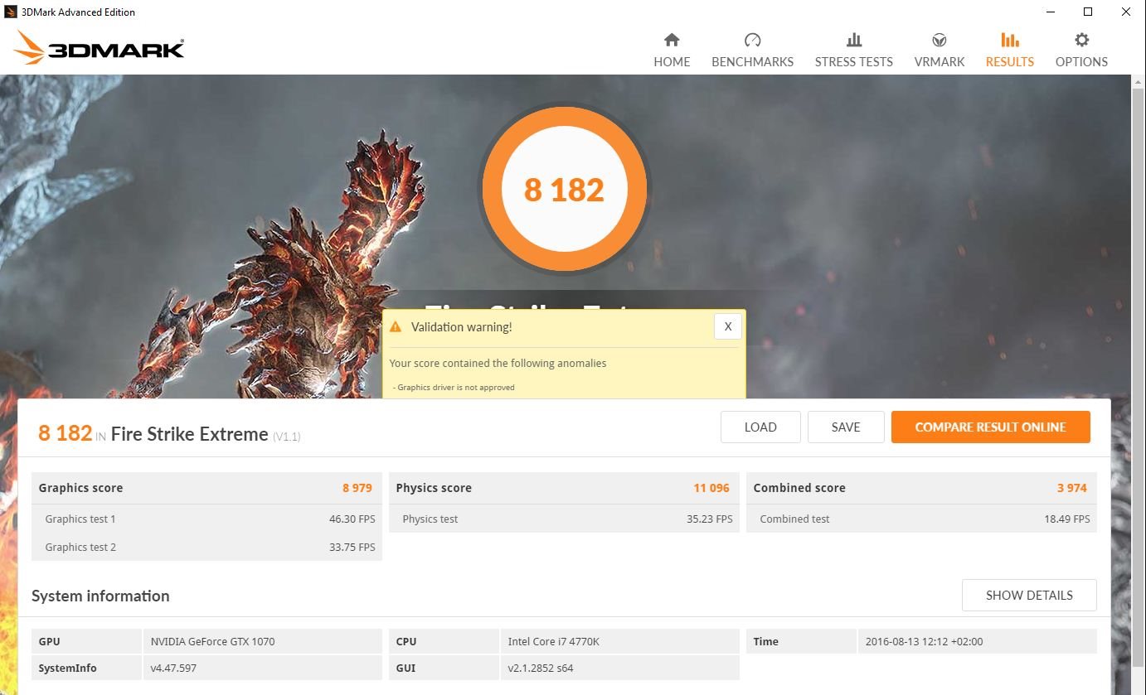This screenshot has width=1146, height=695.
Task: Open the Benchmarks gauge icon
Action: coord(752,40)
